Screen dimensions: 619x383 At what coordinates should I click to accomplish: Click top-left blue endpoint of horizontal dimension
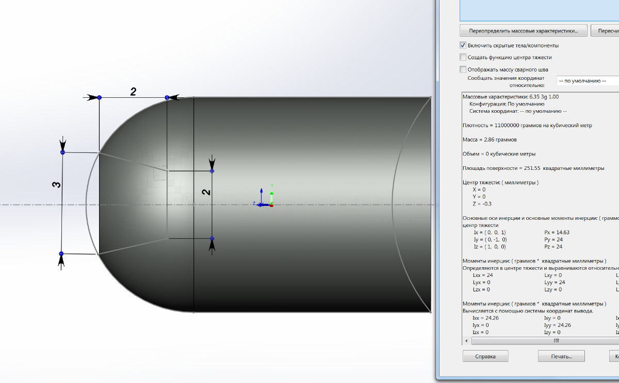100,97
